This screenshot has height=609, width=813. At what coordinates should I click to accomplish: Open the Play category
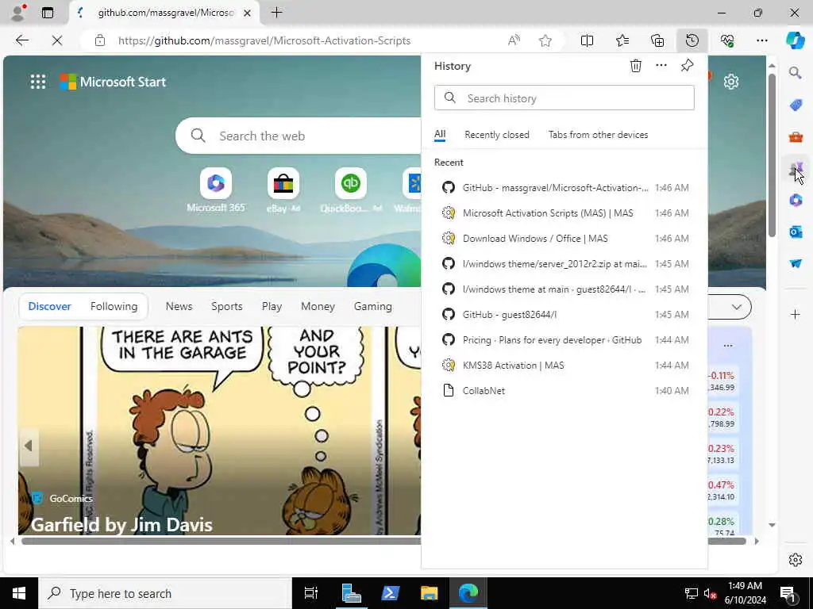tap(272, 306)
